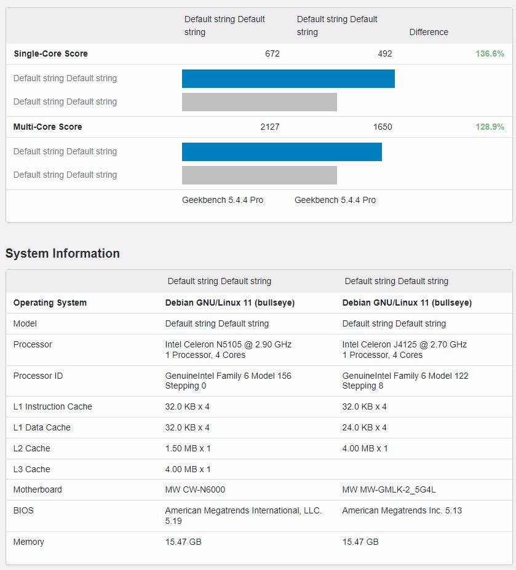Click the MW MW-GMLK-2_5G4L motherboard value

[x=389, y=489]
